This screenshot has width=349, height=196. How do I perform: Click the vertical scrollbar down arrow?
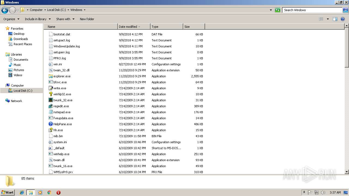[x=347, y=172]
